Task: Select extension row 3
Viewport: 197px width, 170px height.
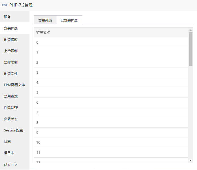Action: point(111,72)
